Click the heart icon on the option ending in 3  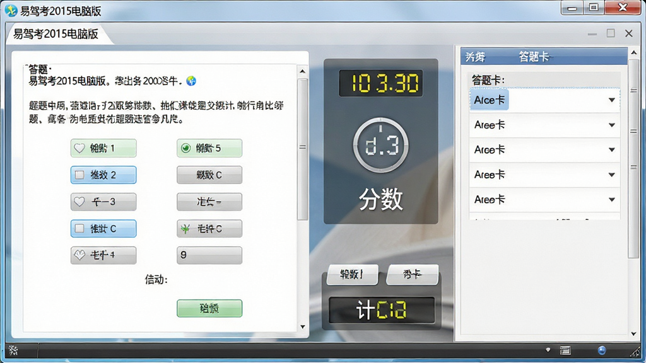coord(79,202)
